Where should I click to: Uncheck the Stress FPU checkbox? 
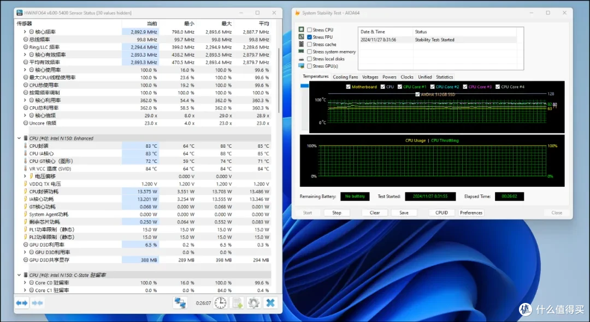(309, 37)
